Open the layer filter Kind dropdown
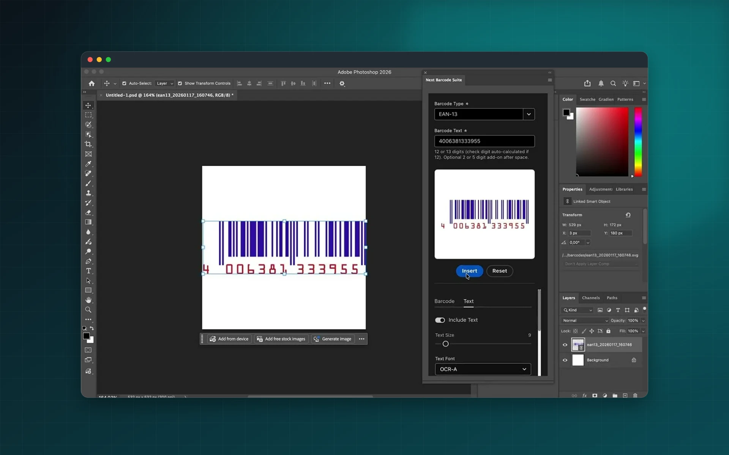 click(x=577, y=310)
